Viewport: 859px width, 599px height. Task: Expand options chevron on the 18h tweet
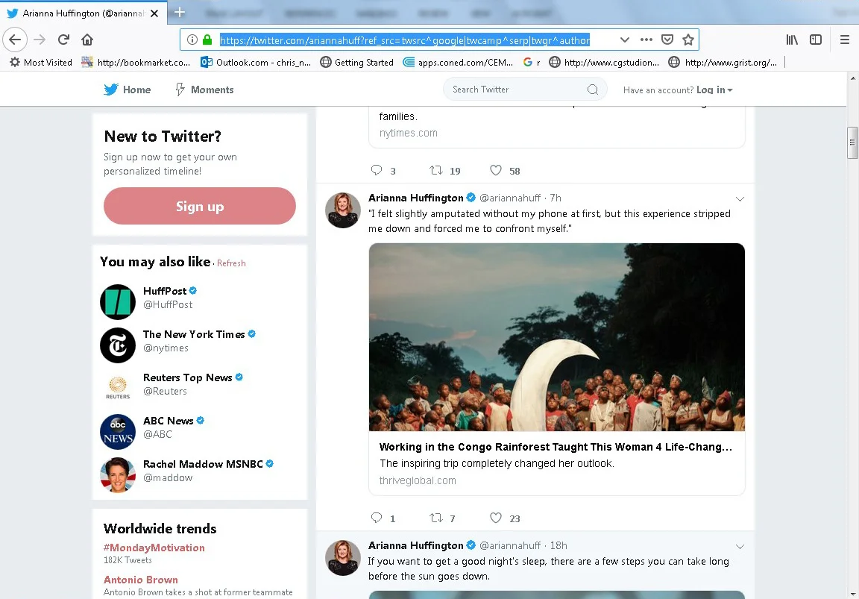point(740,546)
